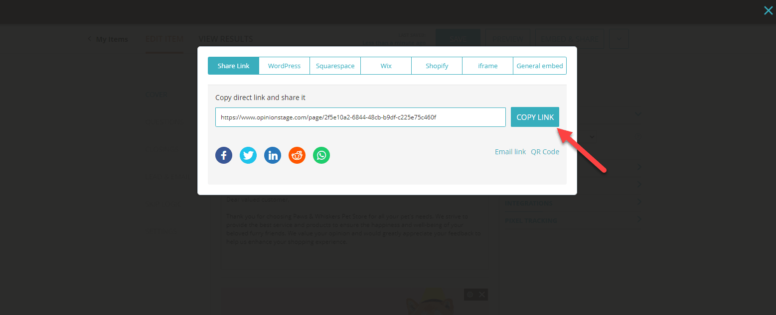Share via the Facebook icon

(224, 155)
